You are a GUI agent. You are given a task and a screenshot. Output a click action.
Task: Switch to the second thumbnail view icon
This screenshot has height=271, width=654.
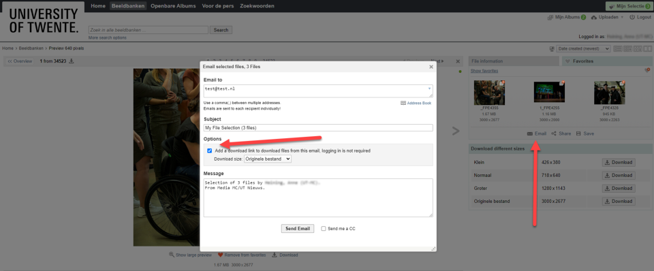[x=627, y=49]
